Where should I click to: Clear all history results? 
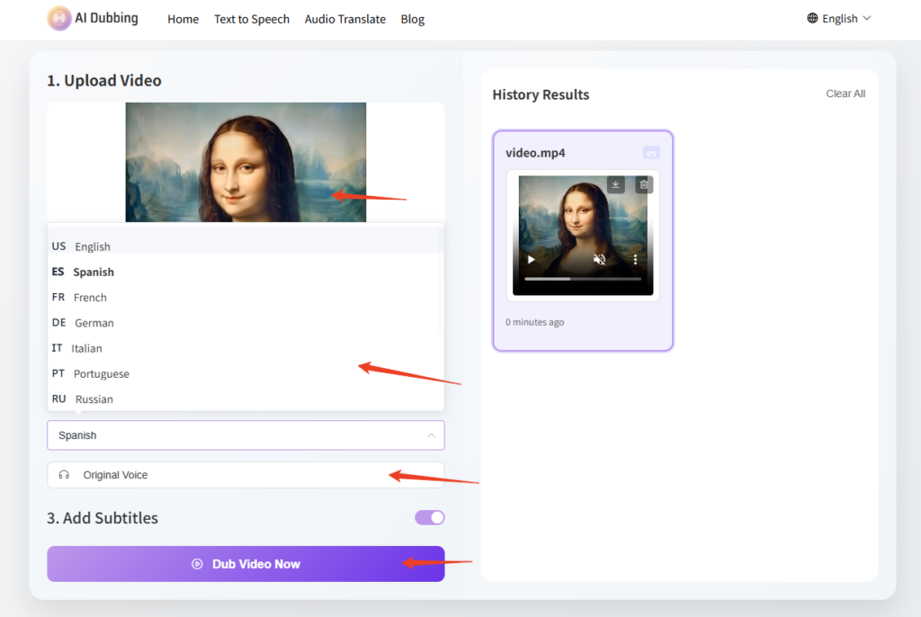pos(845,94)
